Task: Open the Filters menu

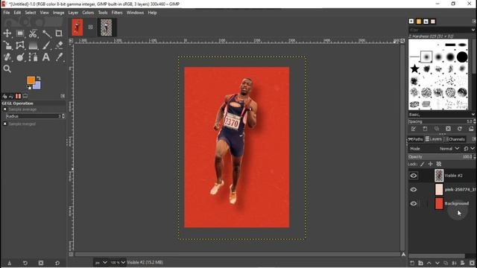Action: click(x=117, y=13)
